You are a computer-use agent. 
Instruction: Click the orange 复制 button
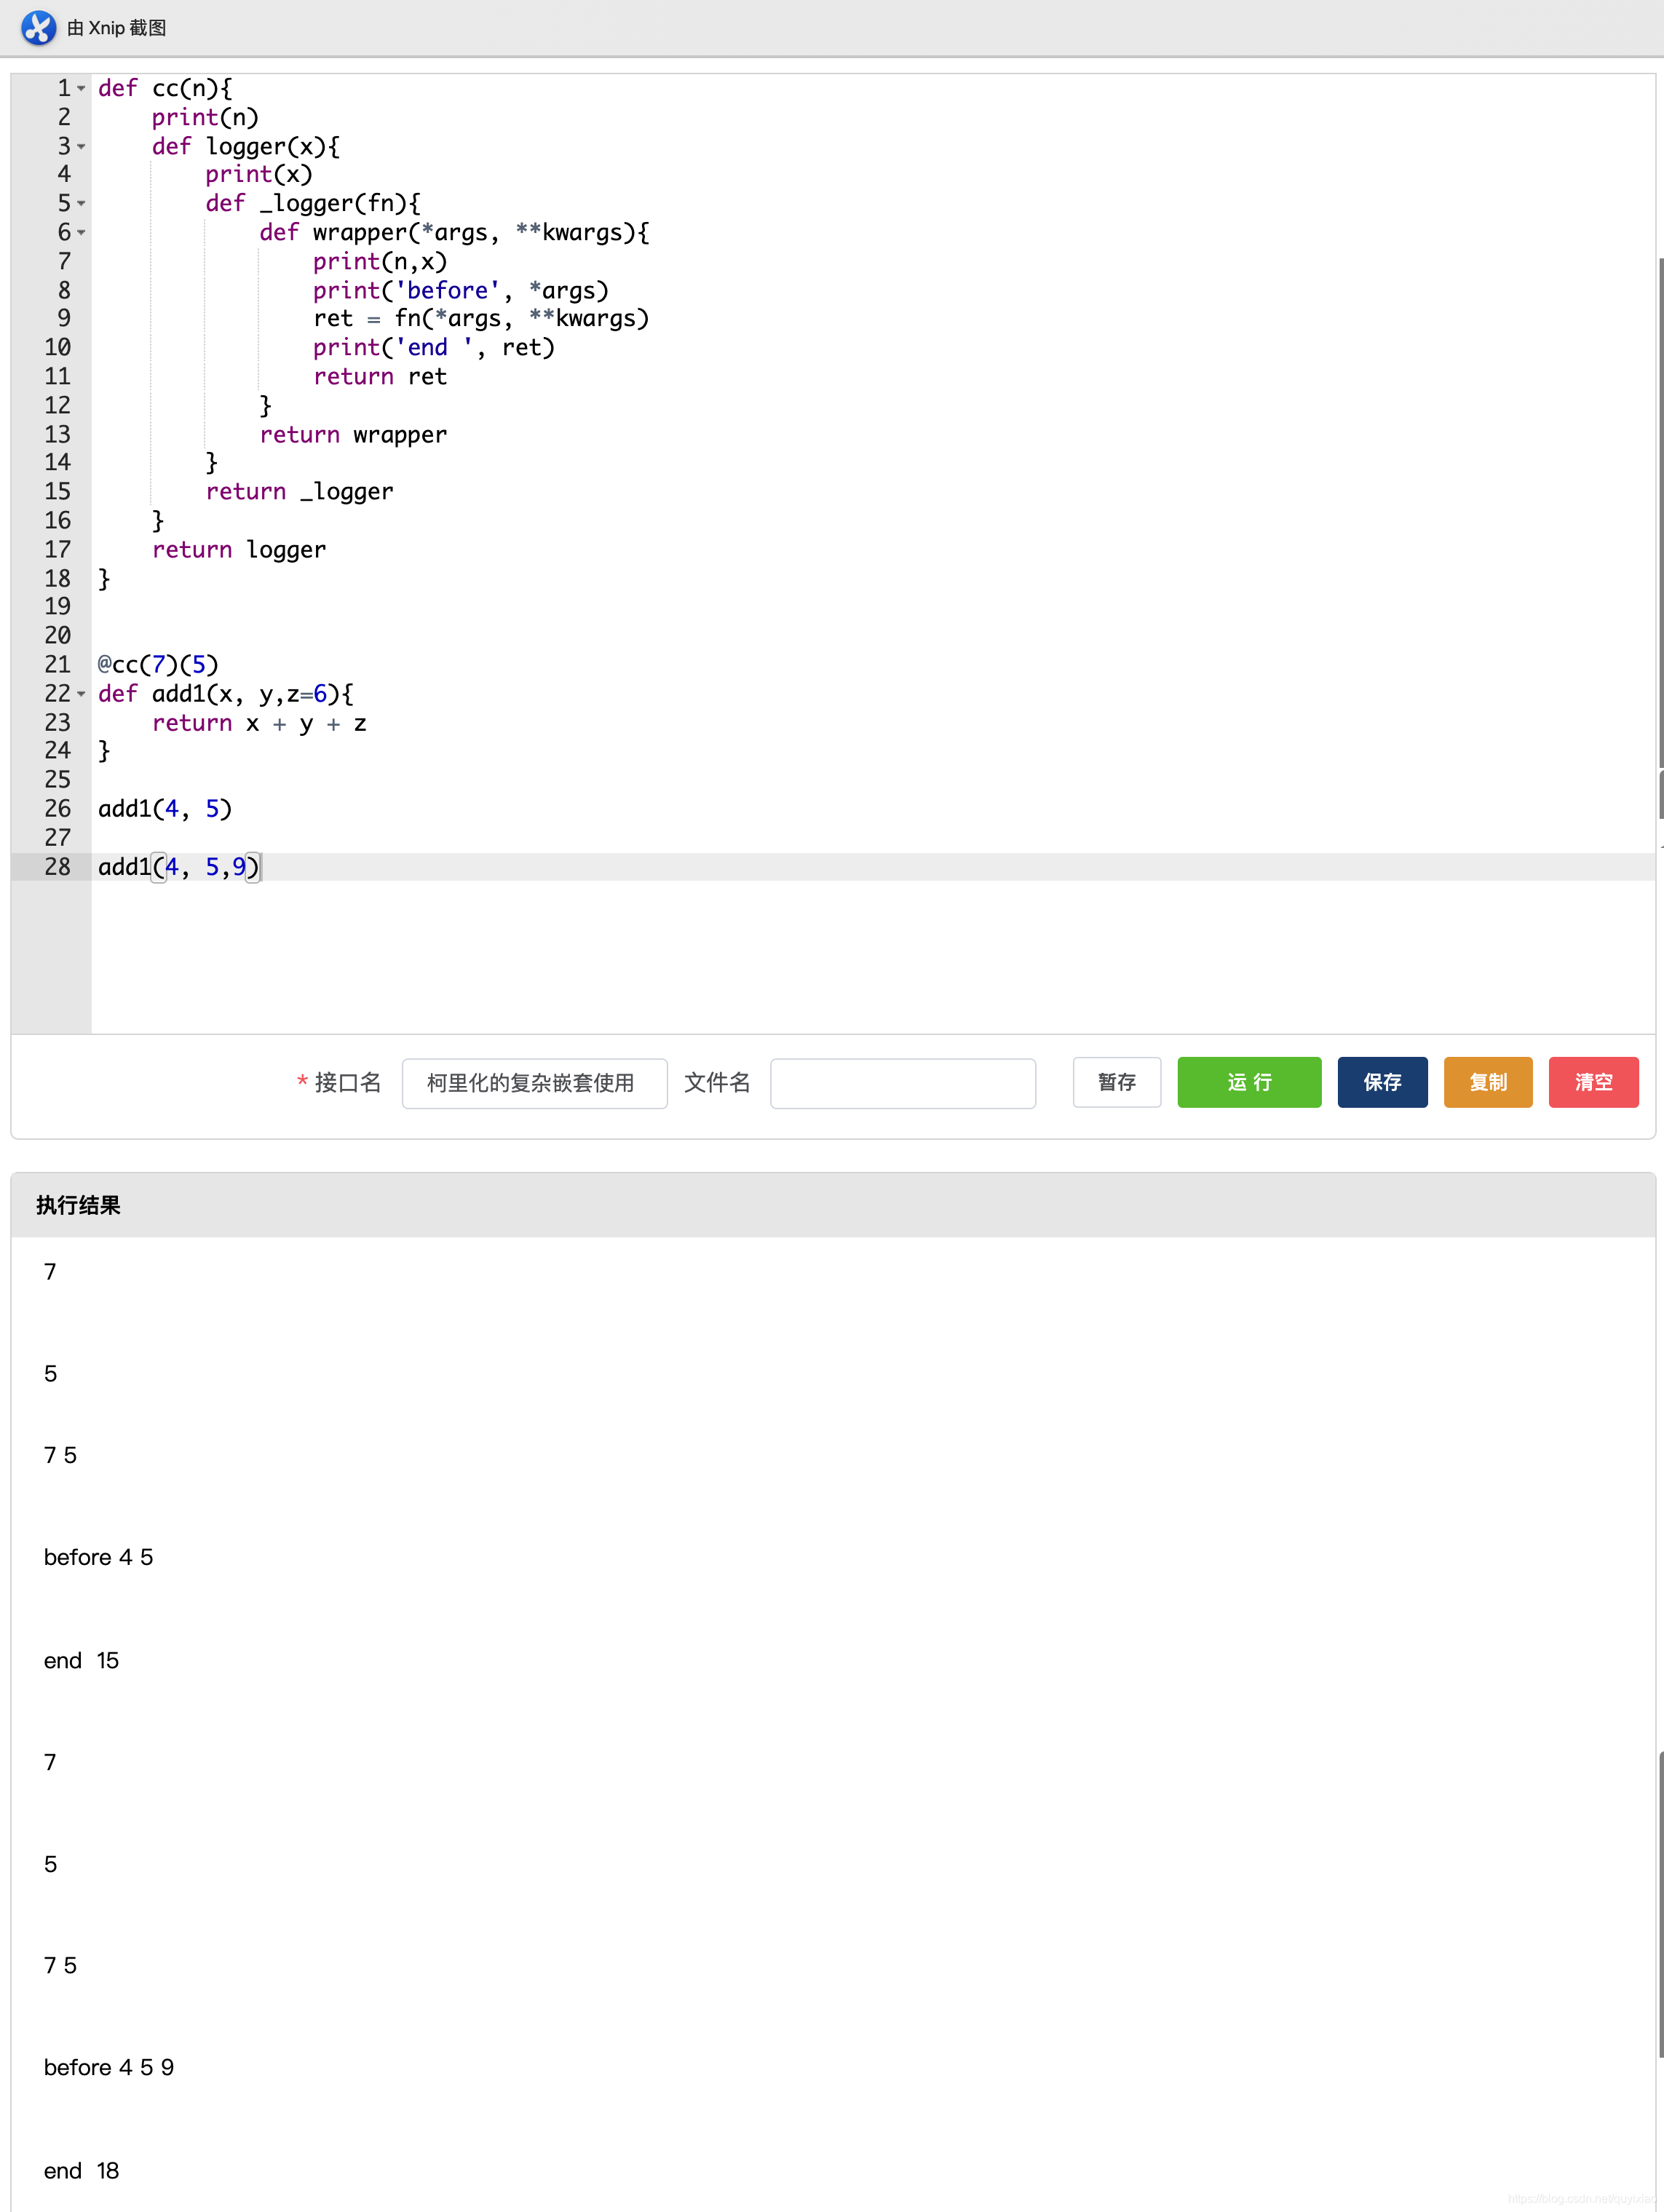pyautogui.click(x=1488, y=1082)
